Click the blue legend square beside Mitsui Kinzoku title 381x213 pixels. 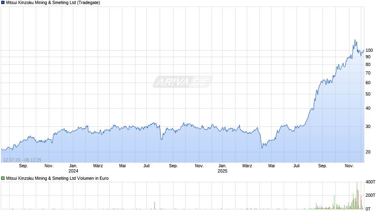3,3
